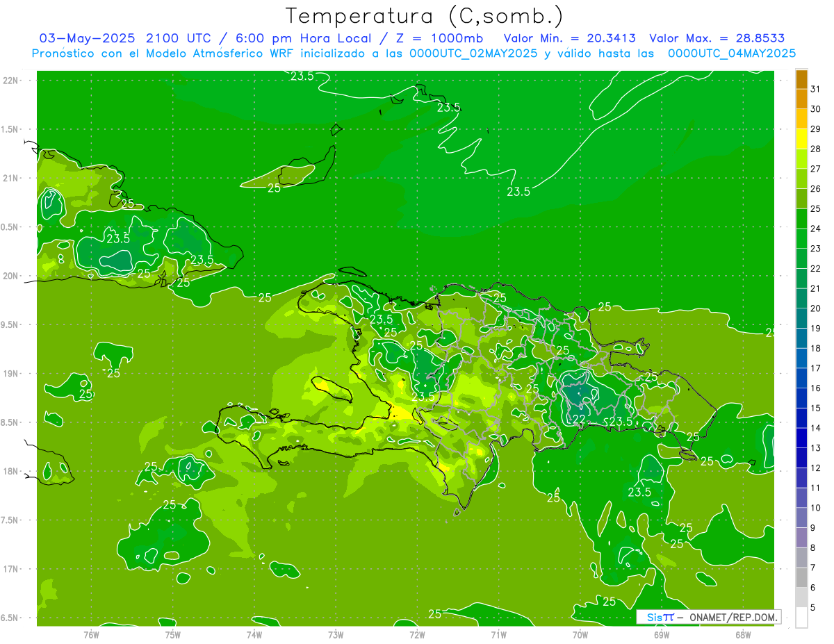Click the 'SisTT - ONAMET/REP.DOM.' credit label
This screenshot has height=644, width=834.
pyautogui.click(x=708, y=617)
